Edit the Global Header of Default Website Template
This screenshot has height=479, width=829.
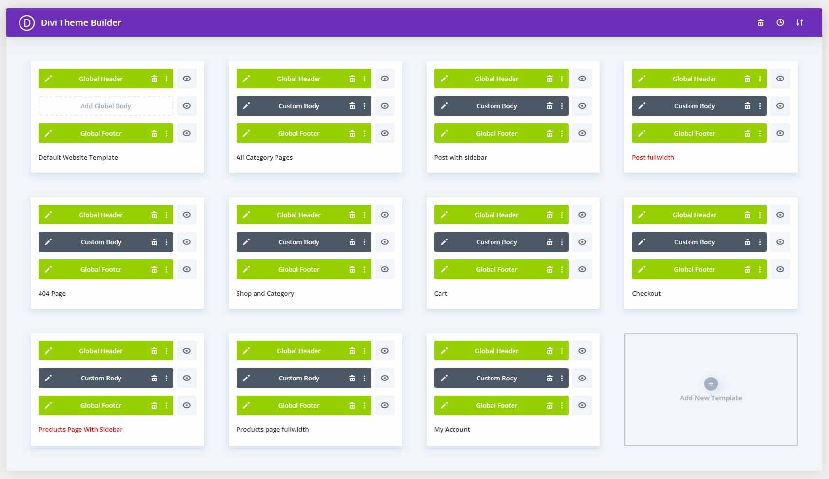[48, 78]
